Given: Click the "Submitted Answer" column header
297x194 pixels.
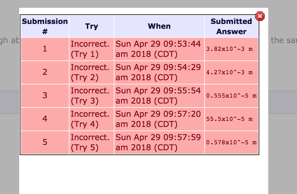Looking at the screenshot, I should (231, 26).
